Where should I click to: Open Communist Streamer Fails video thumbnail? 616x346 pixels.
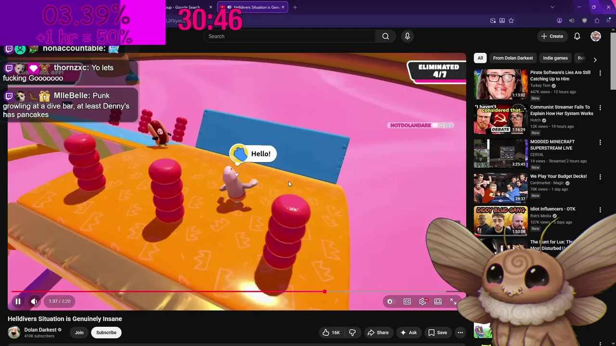click(500, 119)
